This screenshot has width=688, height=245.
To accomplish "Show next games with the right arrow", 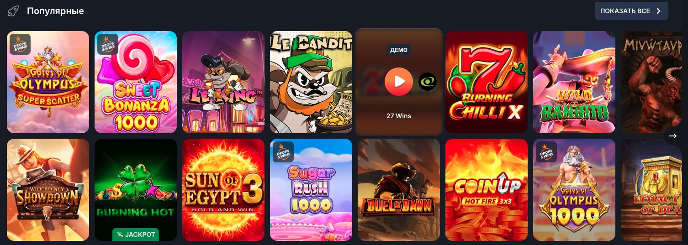I will click(x=673, y=136).
